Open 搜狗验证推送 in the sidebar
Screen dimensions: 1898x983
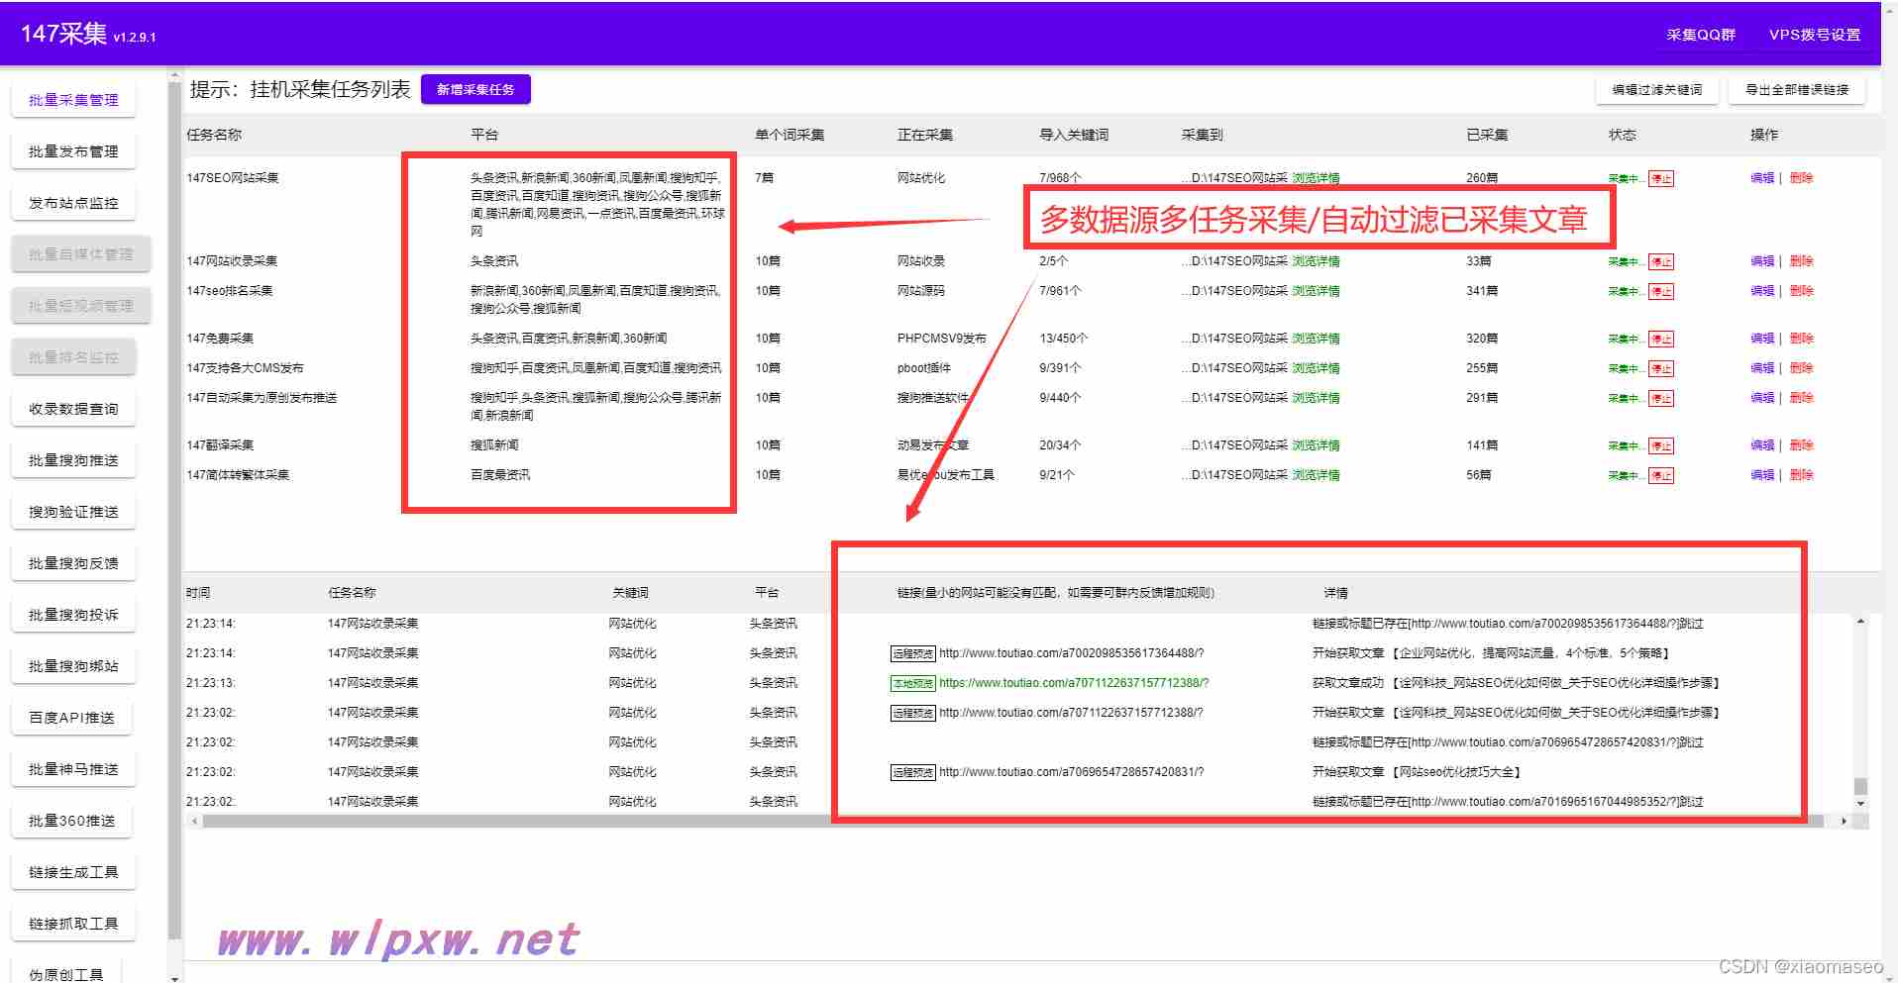click(73, 512)
